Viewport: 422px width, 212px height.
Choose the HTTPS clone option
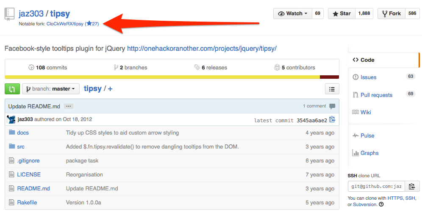click(x=395, y=198)
